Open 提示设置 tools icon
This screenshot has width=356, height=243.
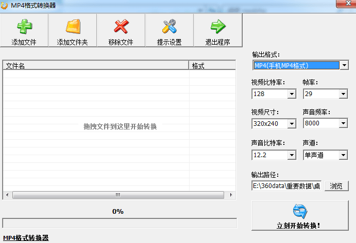[x=169, y=26]
